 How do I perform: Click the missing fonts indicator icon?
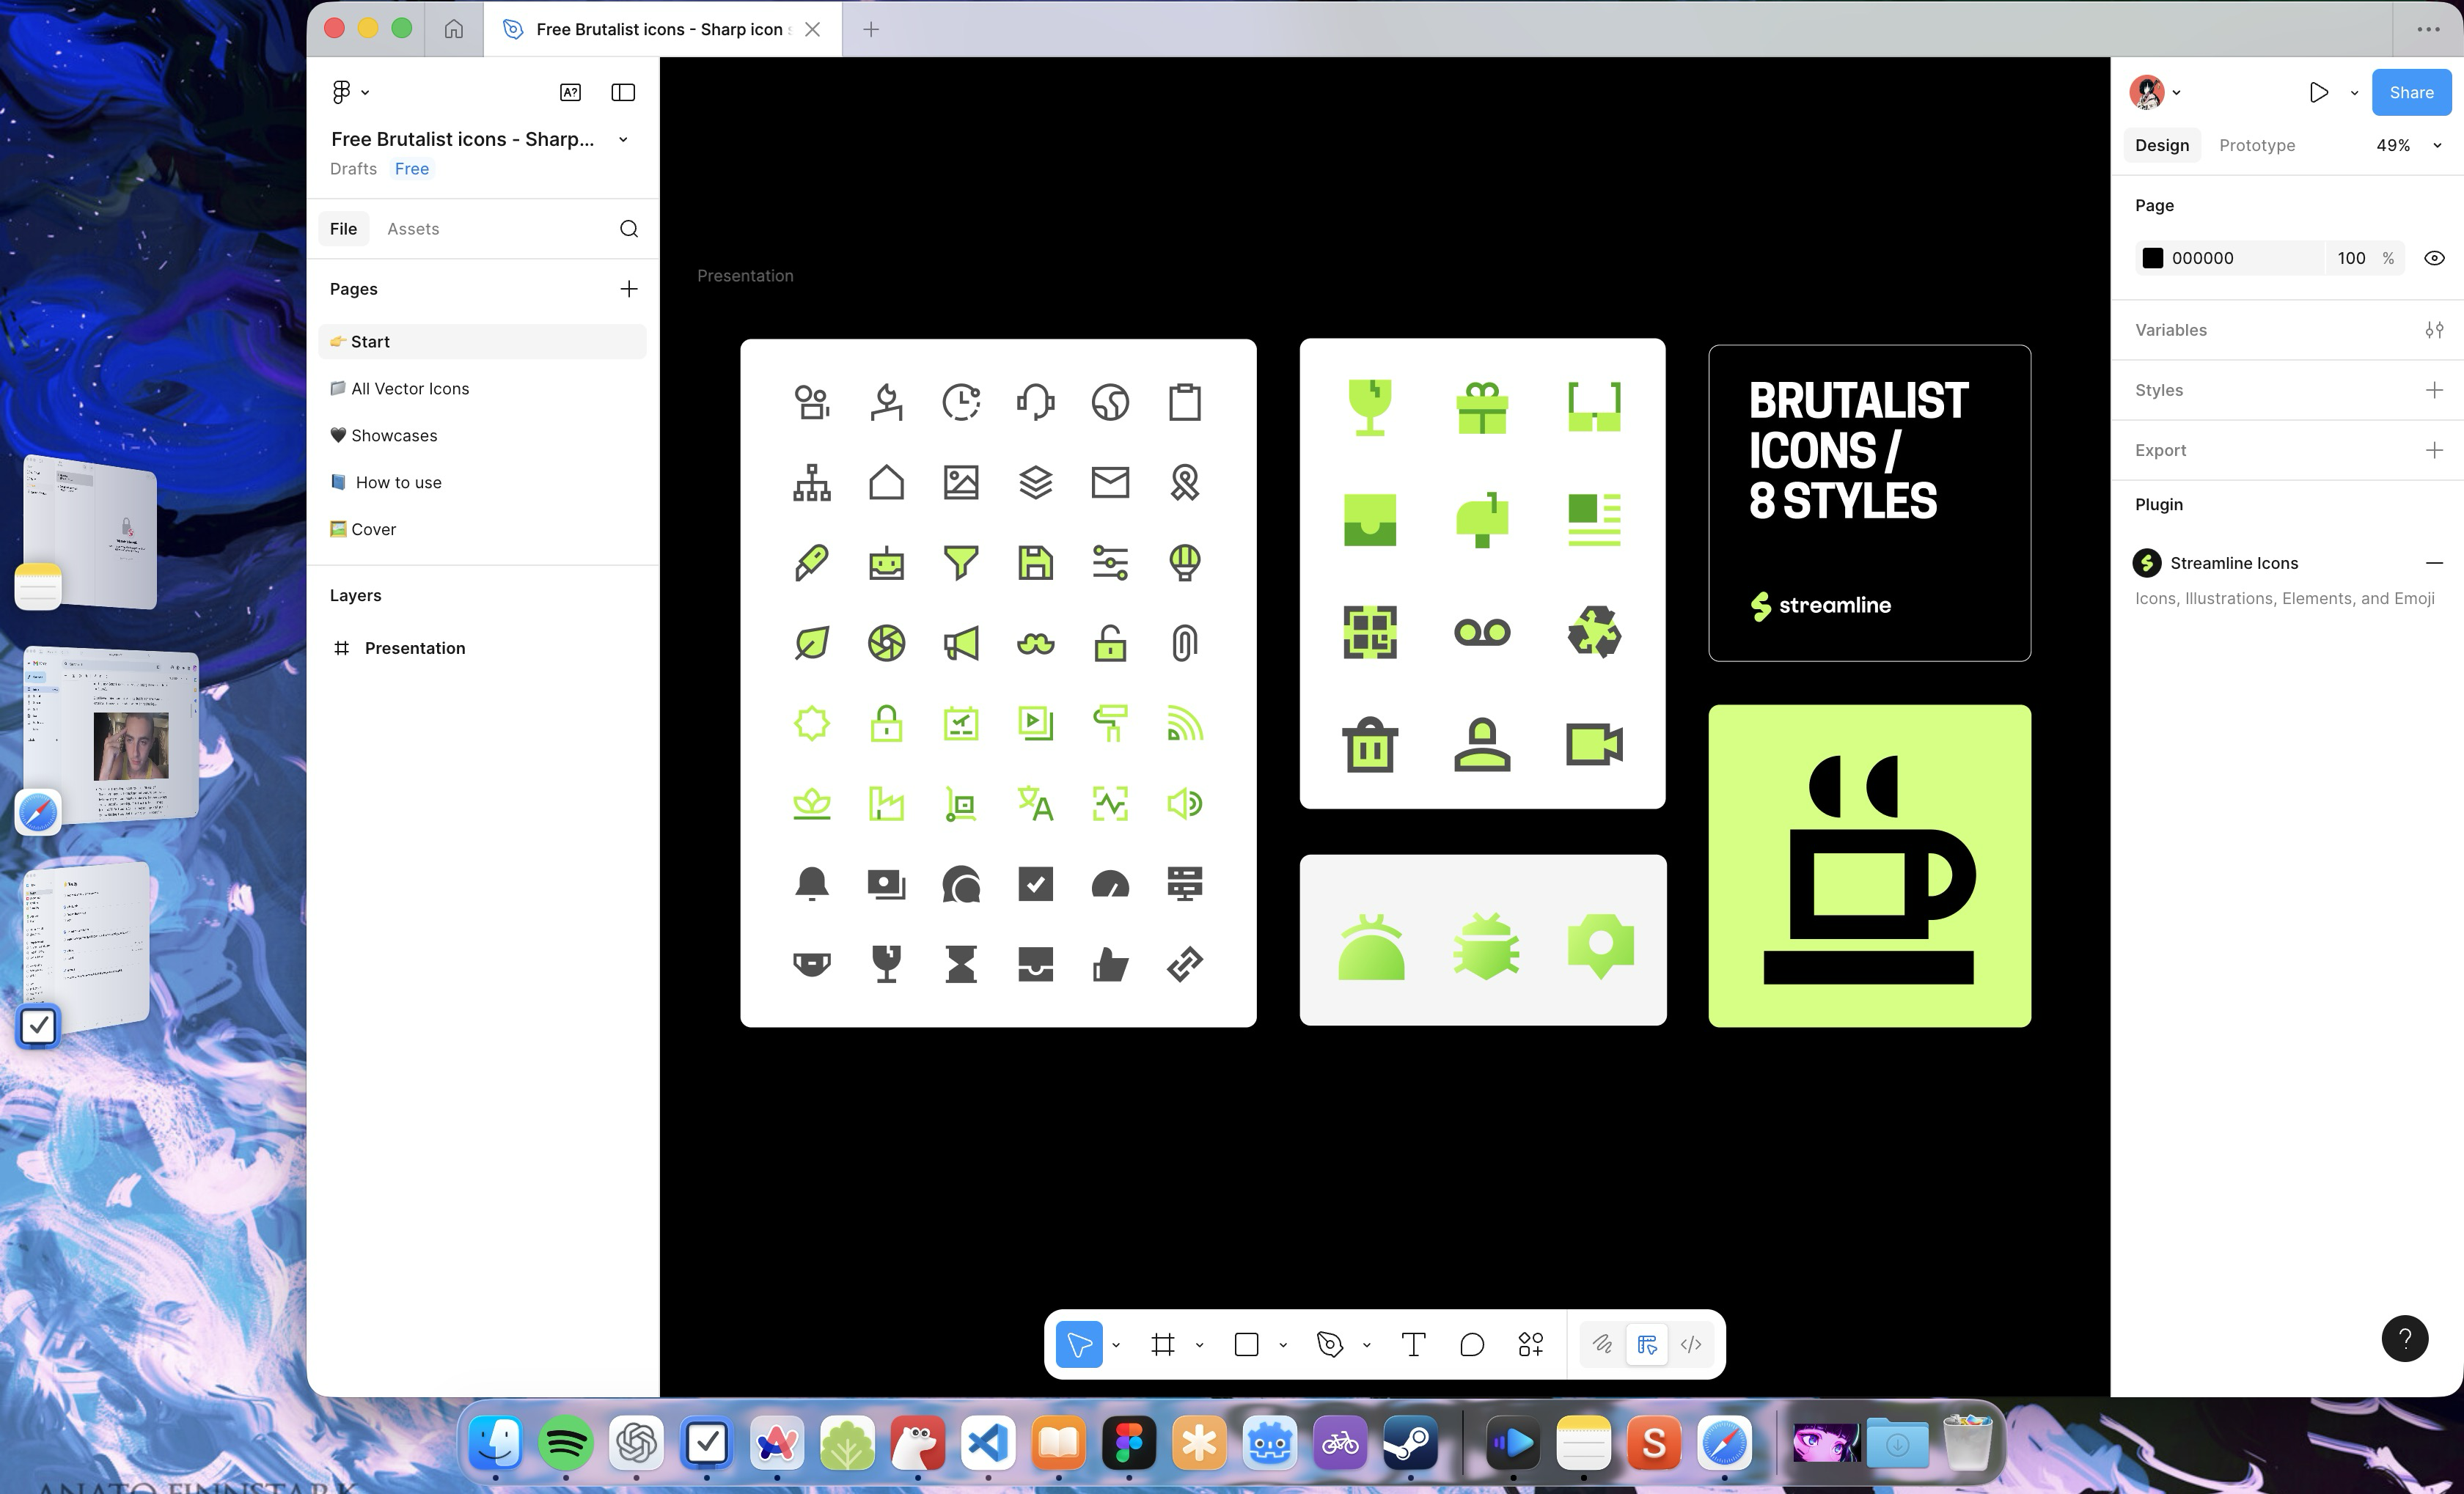570,92
